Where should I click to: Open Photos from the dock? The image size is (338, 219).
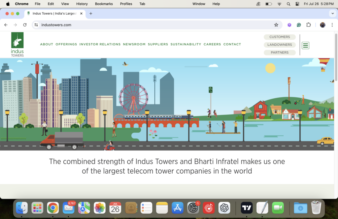coord(100,208)
